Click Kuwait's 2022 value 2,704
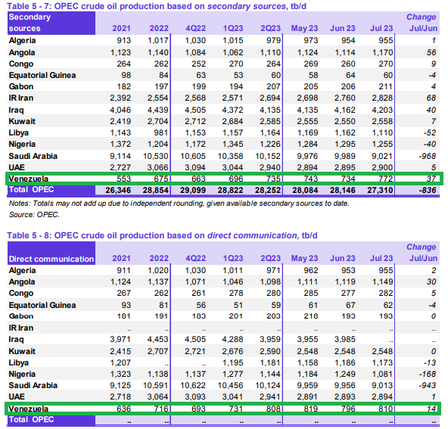 [157, 121]
